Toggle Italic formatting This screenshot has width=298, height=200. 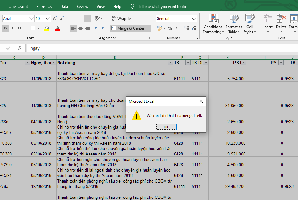click(x=13, y=28)
